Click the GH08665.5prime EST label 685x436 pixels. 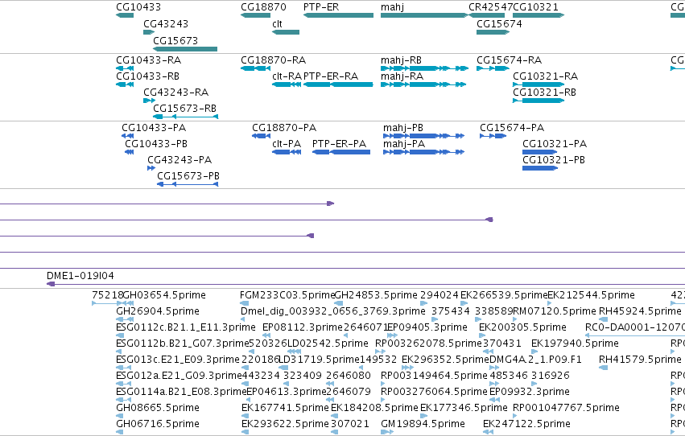coord(158,408)
